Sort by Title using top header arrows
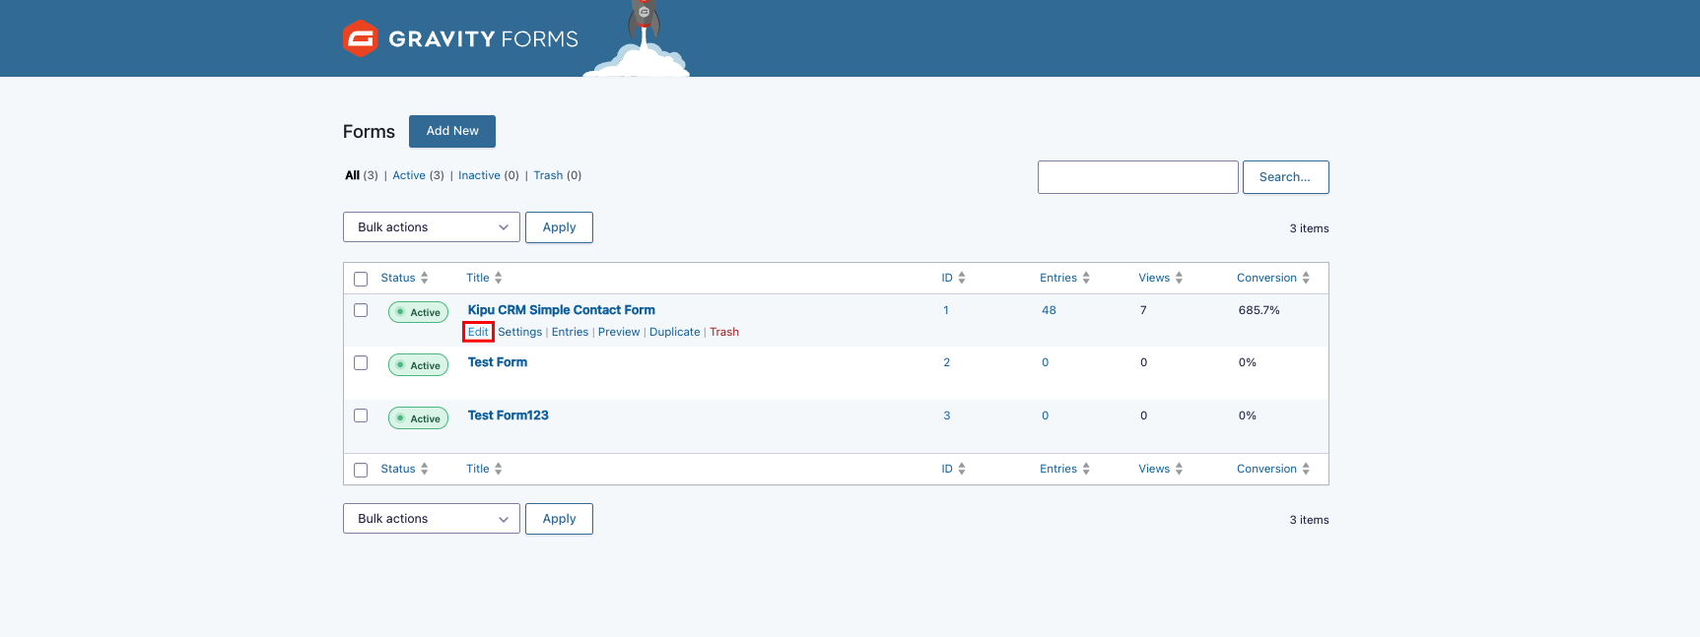Viewport: 1700px width, 637px height. coord(498,278)
